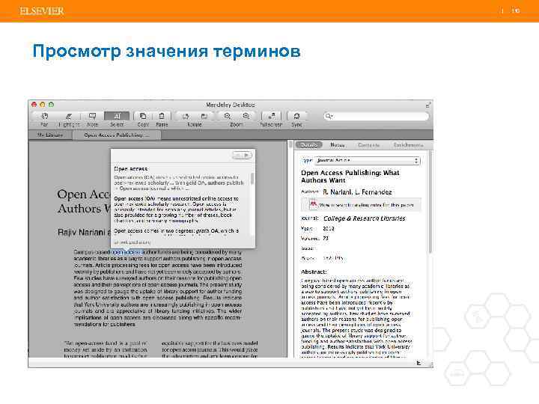539x404 pixels.
Task: Click the Year value field
Action: [x=329, y=228]
